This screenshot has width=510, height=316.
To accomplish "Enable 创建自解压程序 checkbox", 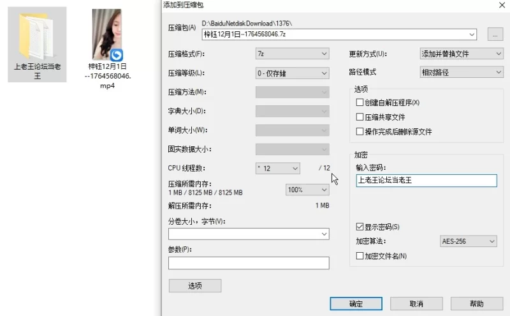I will (x=360, y=103).
